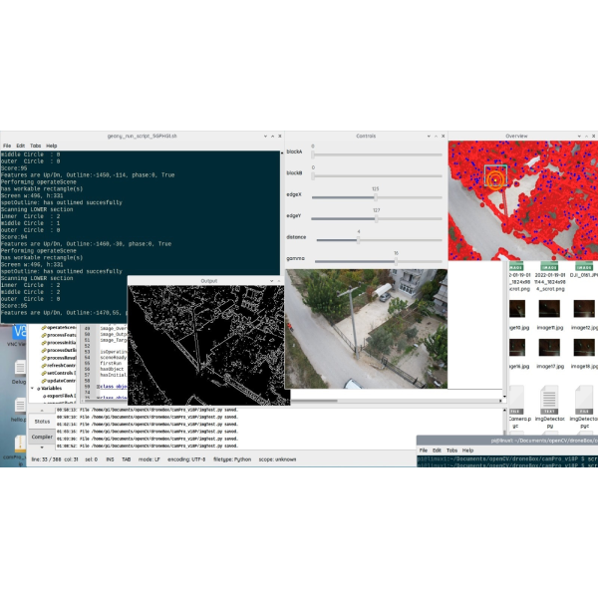Switch to the Status tab
598x598 pixels.
[42, 422]
